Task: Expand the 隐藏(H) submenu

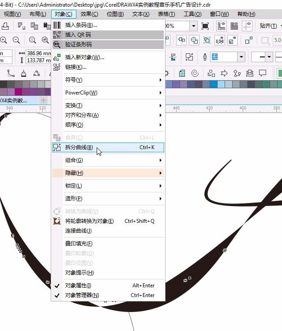Action: coord(108,173)
